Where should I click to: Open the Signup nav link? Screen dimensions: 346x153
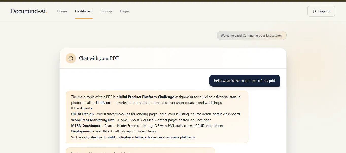(106, 11)
